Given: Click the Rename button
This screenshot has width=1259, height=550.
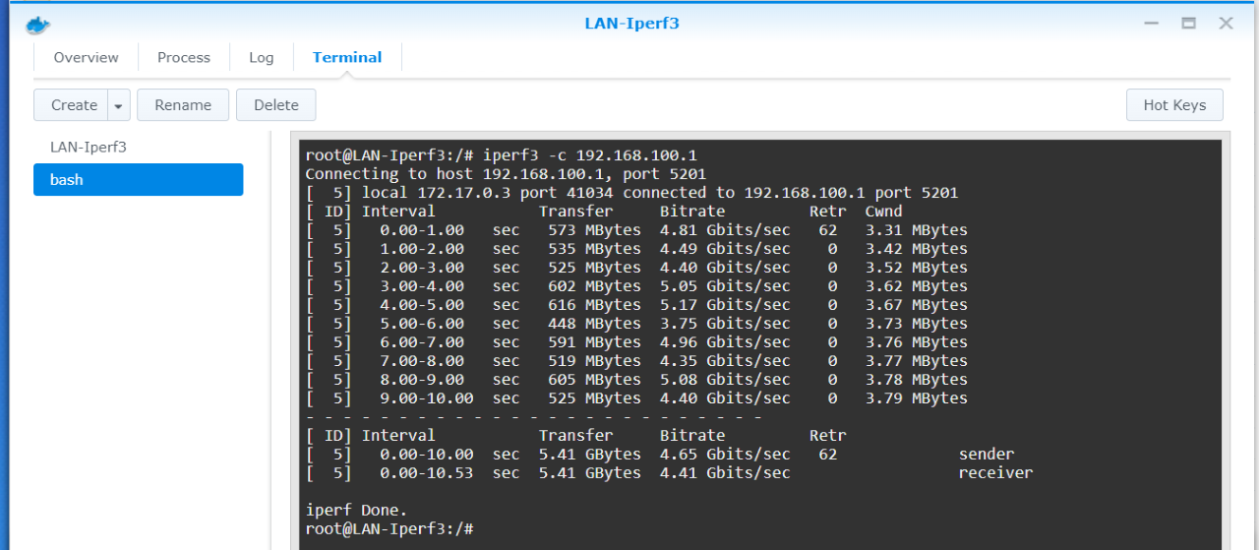Looking at the screenshot, I should (183, 105).
